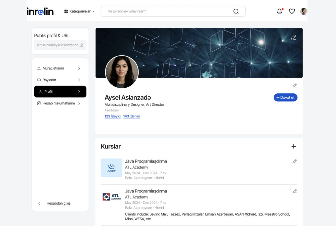The image size is (336, 226).
Task: Add new course plus icon
Action: [293, 146]
